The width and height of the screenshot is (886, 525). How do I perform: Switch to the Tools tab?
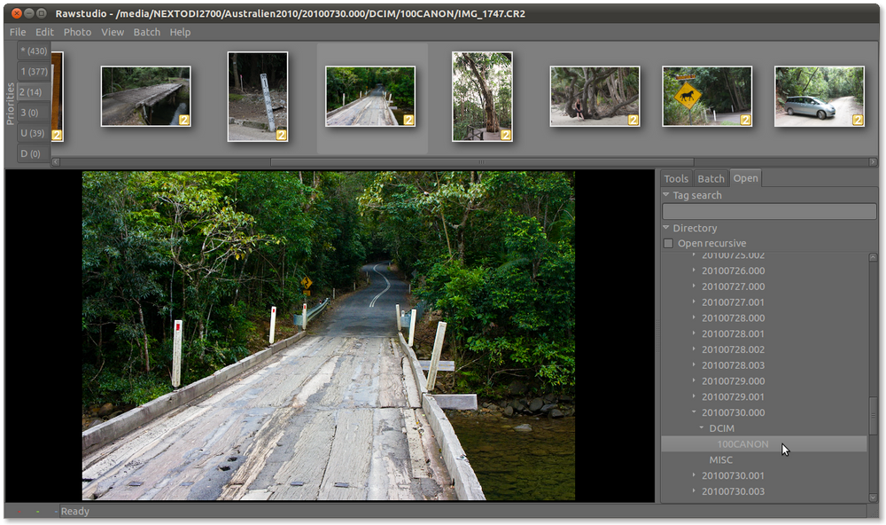(x=676, y=179)
